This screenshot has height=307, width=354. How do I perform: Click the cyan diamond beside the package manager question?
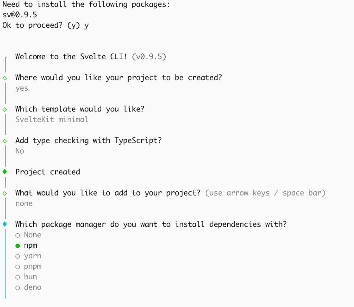(x=5, y=224)
